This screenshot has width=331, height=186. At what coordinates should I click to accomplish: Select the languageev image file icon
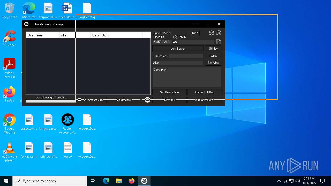(x=48, y=122)
